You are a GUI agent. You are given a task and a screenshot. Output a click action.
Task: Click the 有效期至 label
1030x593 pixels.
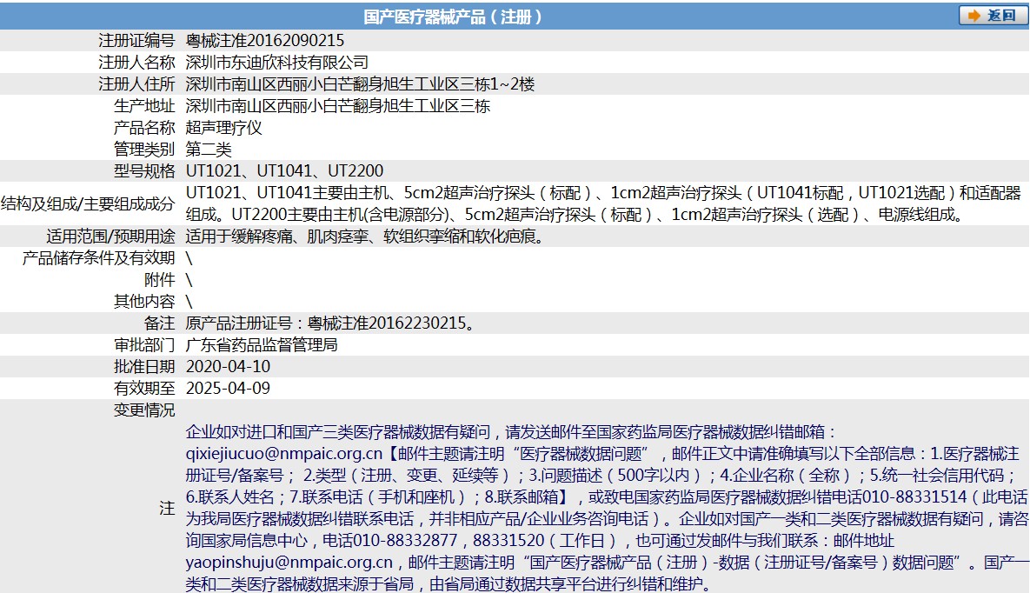pyautogui.click(x=144, y=388)
